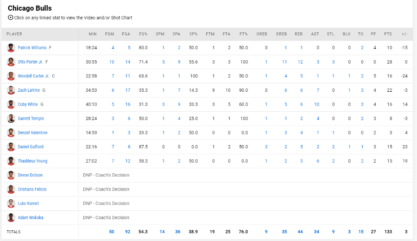The width and height of the screenshot is (417, 241).
Task: Click Adam Mokoka's player avatar
Action: coord(11,217)
